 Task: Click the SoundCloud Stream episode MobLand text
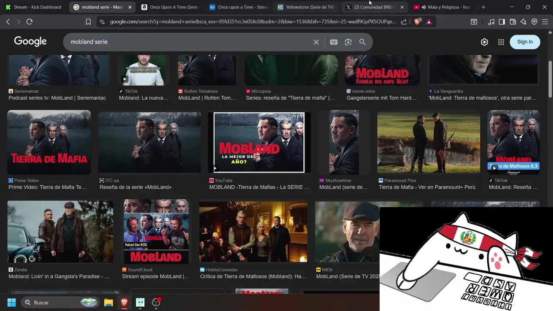[156, 276]
